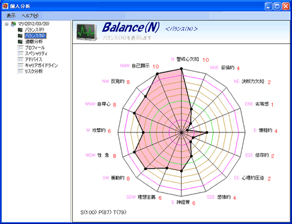Select the バランス(P) monitor icon
292x224 pixels.
tap(20, 30)
